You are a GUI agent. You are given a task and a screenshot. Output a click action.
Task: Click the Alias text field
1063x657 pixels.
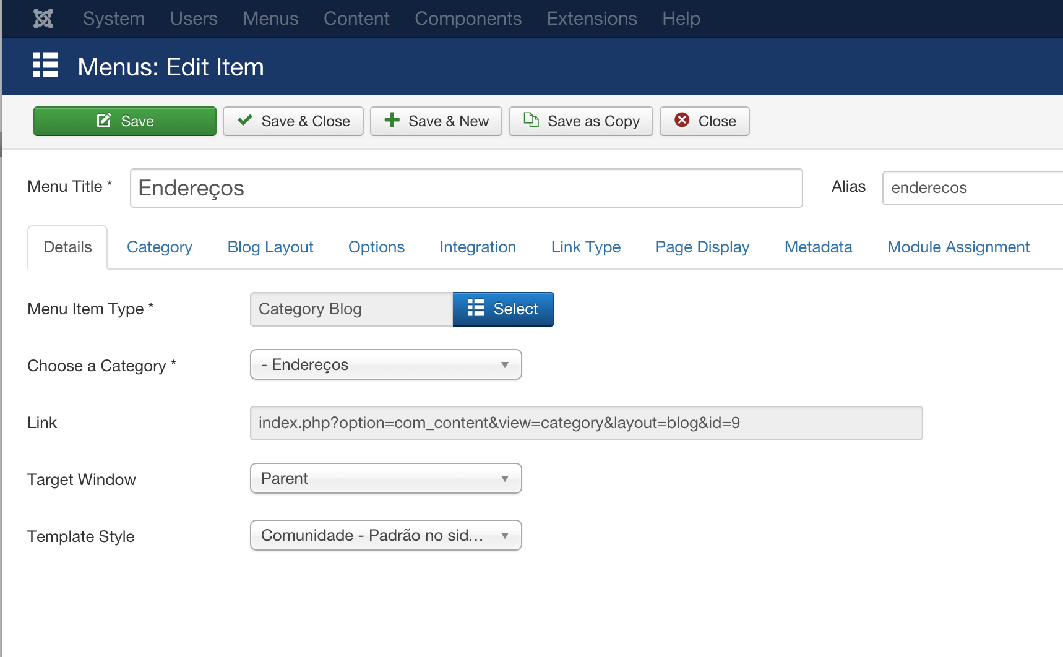point(973,188)
